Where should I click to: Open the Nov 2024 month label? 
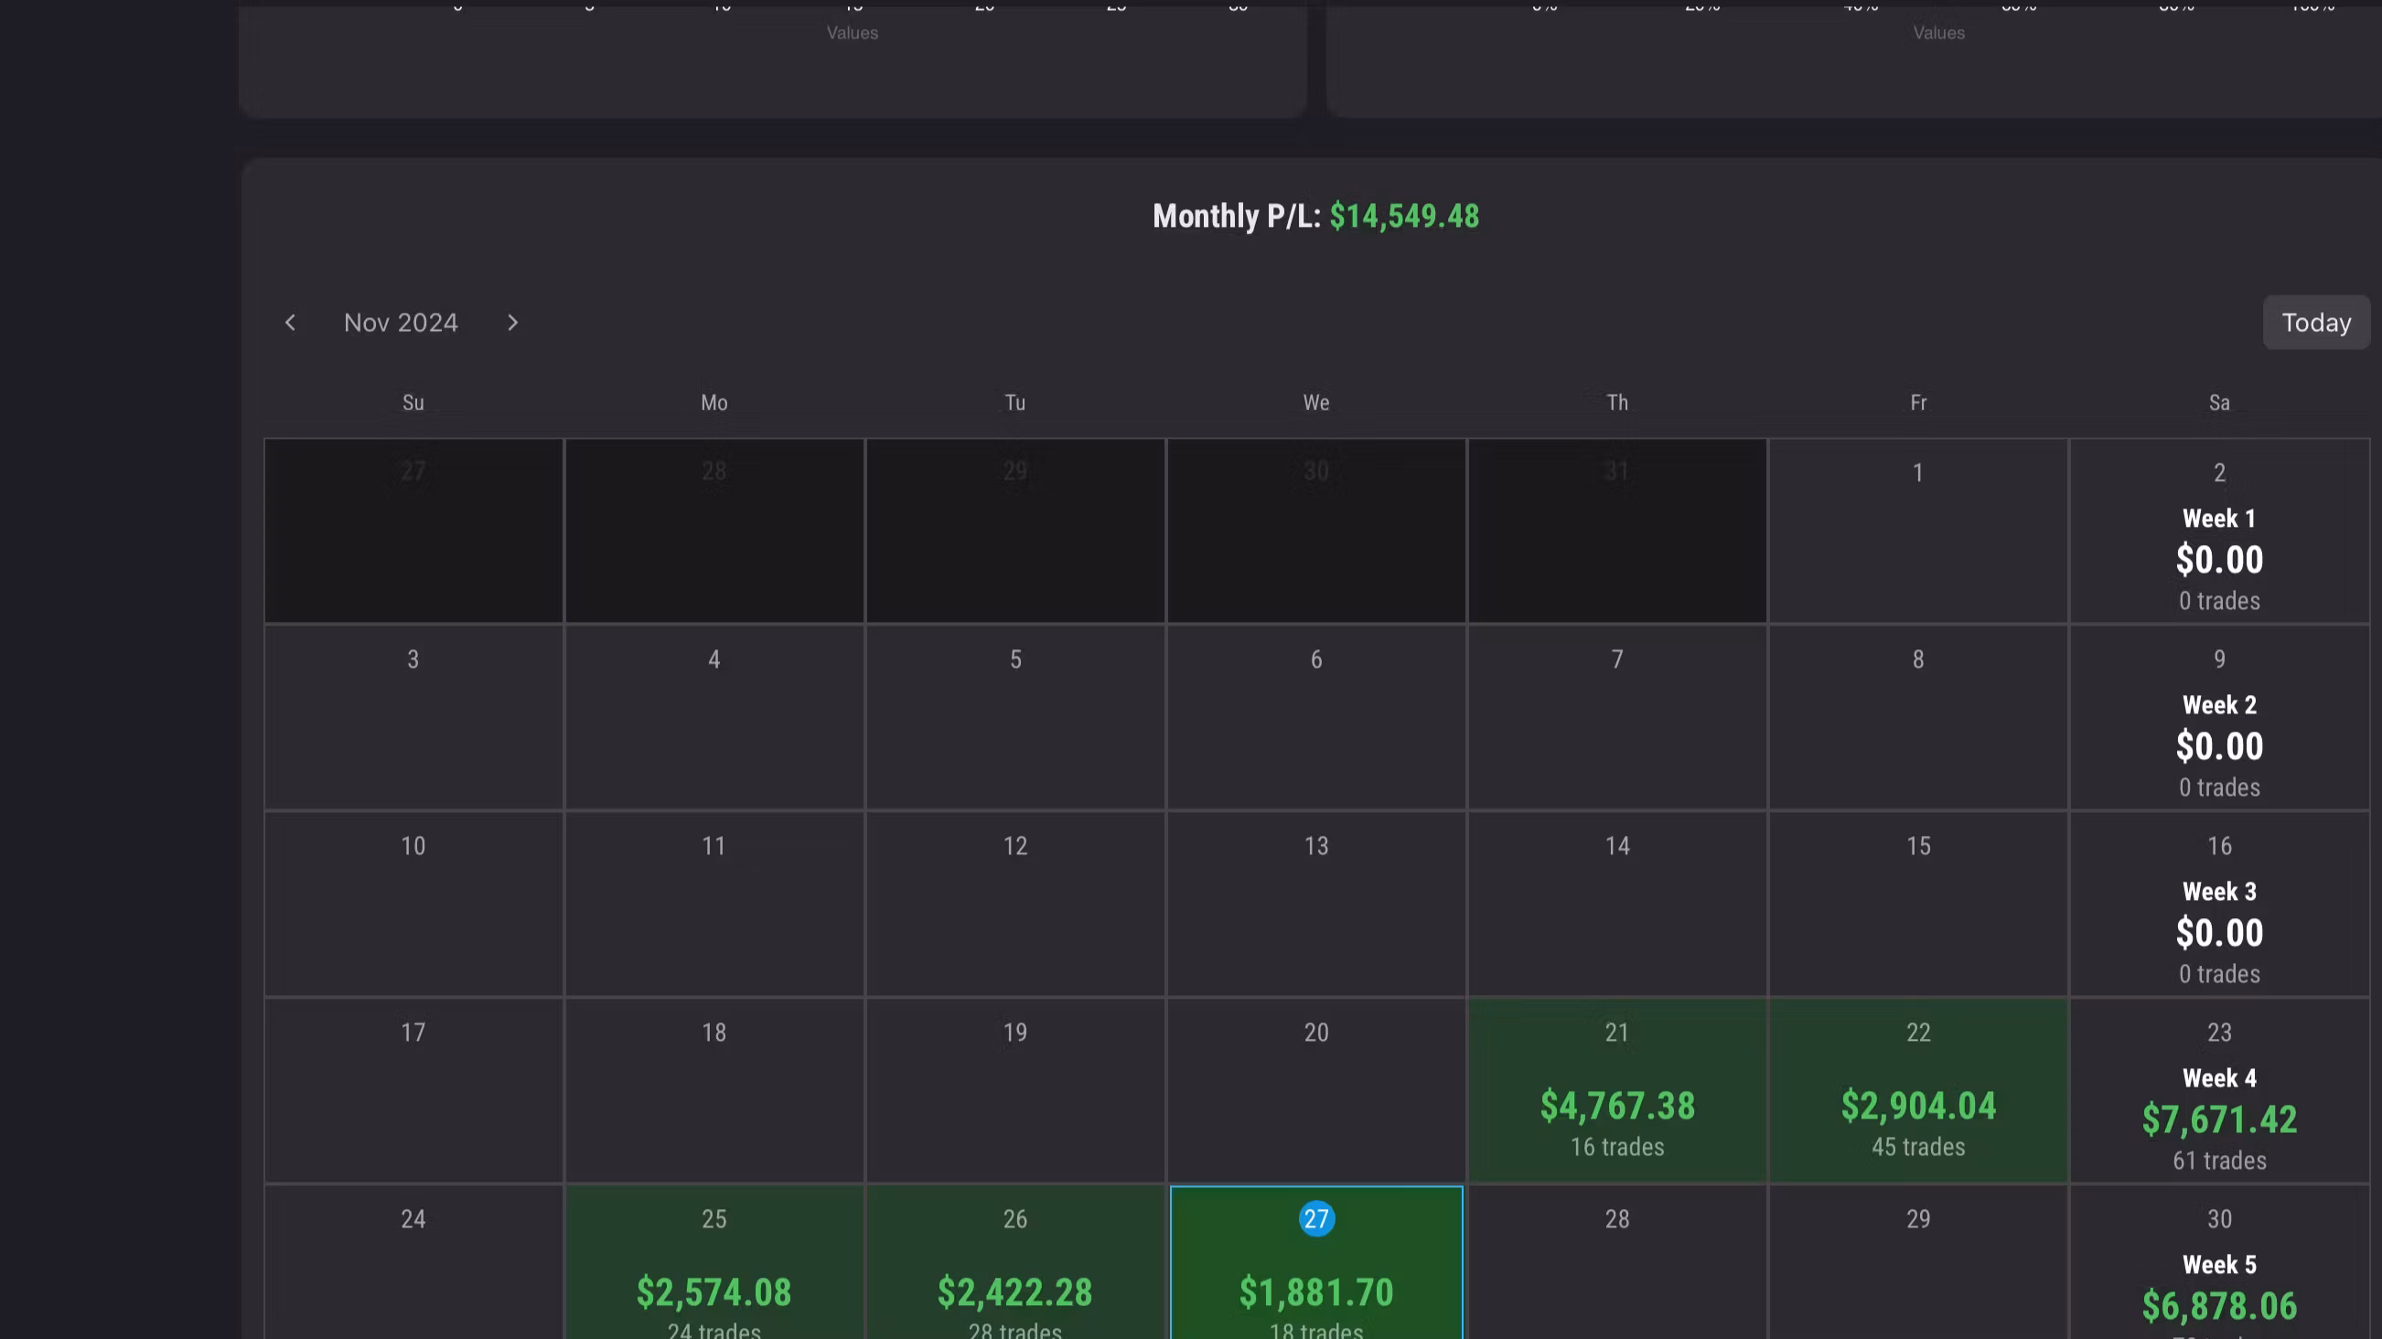click(x=401, y=323)
